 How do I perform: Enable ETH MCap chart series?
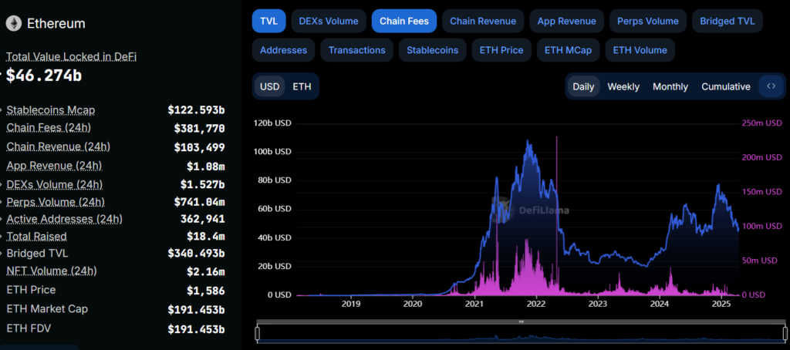pyautogui.click(x=568, y=50)
